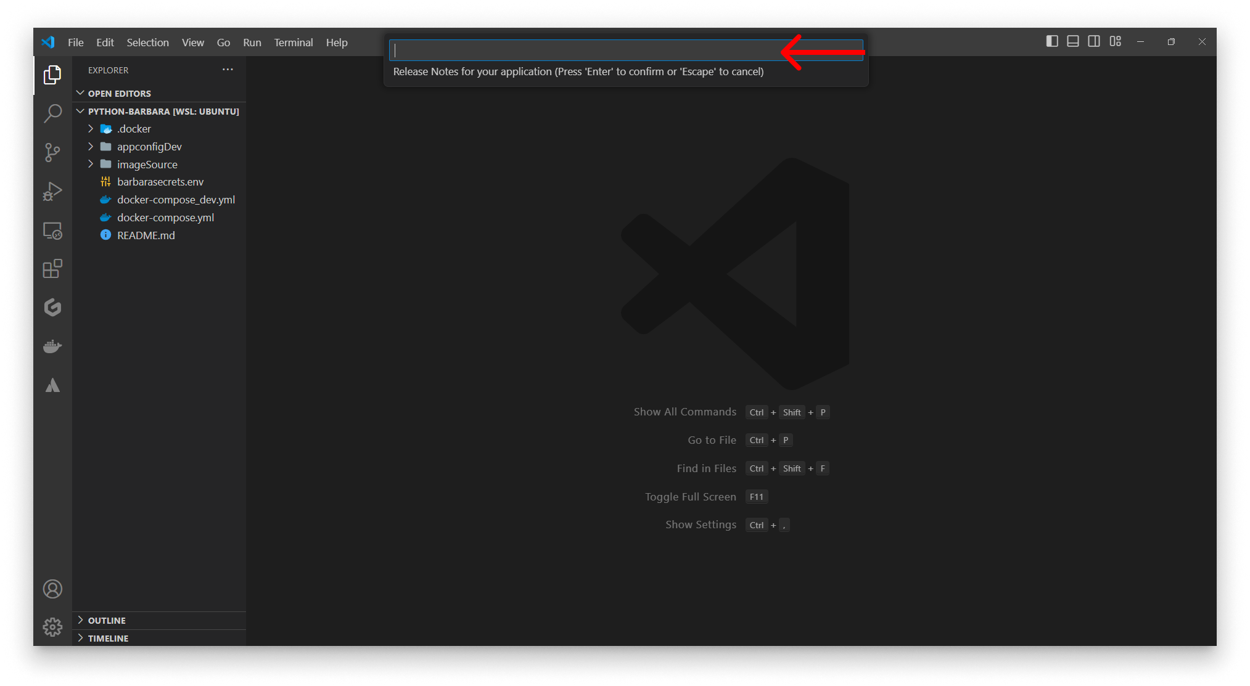Screen dimensions: 1250x686
Task: Toggle the primary sidebar visibility
Action: 1052,41
